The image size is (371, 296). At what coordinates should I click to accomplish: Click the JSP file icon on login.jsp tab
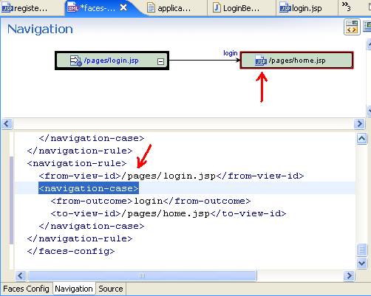click(x=285, y=8)
